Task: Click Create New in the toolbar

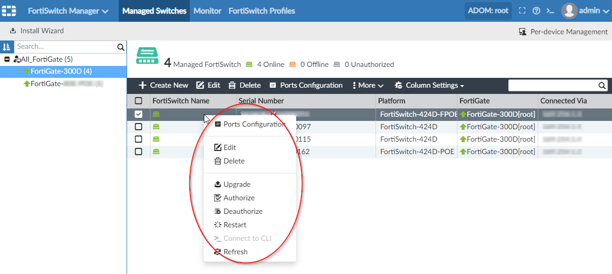Action: 163,86
